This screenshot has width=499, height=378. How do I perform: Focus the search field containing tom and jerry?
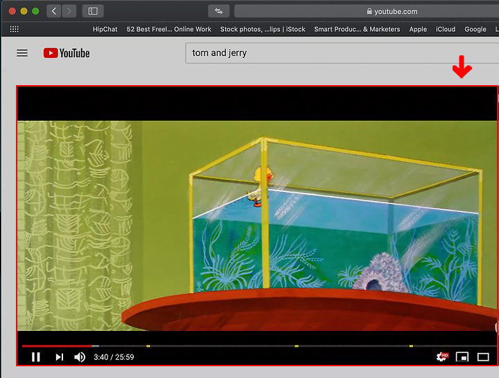click(342, 53)
